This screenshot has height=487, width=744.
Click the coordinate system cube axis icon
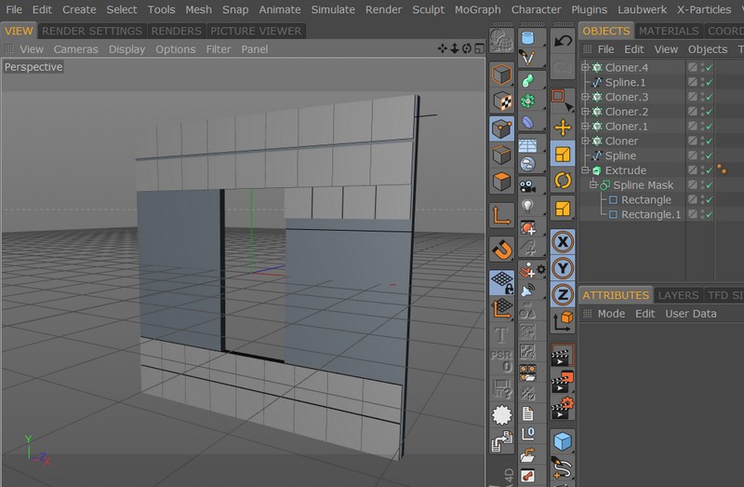coord(563,320)
